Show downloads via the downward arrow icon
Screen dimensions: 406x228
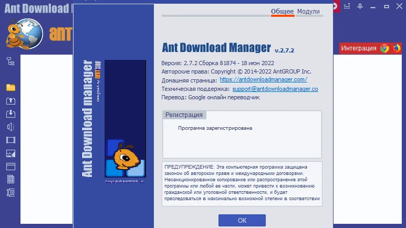[x=11, y=114]
